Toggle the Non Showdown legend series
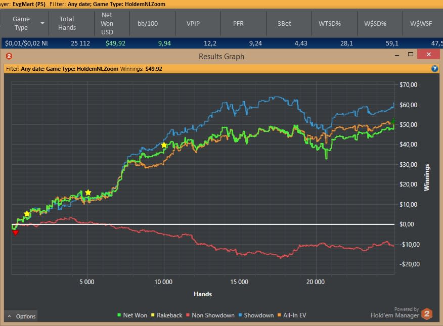The height and width of the screenshot is (326, 443). tap(210, 315)
